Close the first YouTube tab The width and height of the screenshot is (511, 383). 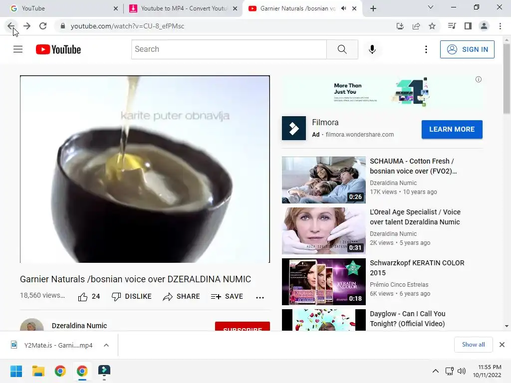(x=116, y=8)
